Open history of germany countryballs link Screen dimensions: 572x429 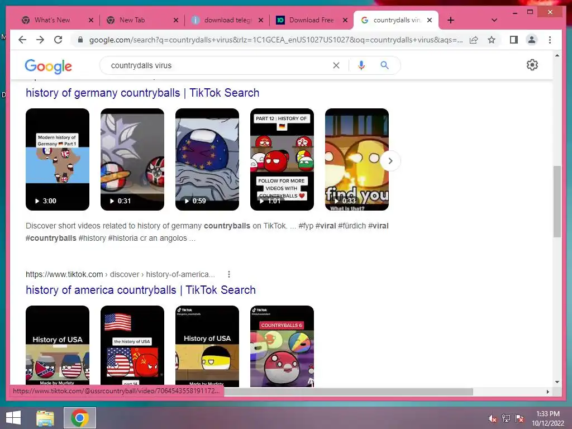point(142,93)
